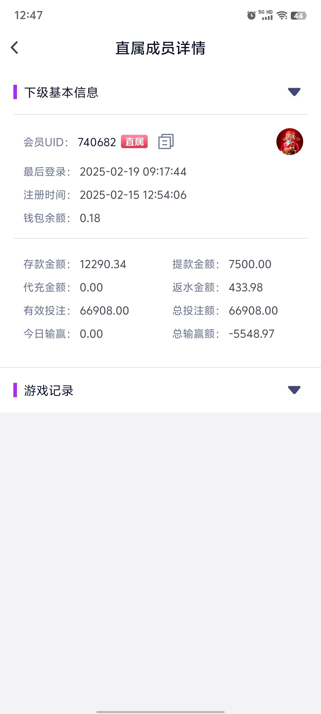
Task: Select the UID number 740682
Action: (x=97, y=143)
